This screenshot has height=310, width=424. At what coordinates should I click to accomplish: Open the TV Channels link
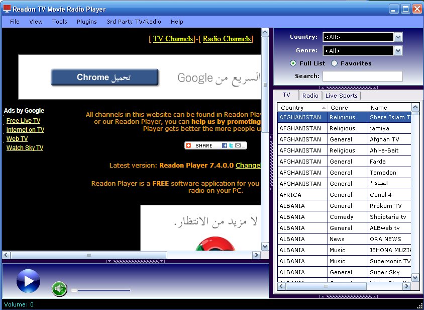pyautogui.click(x=173, y=39)
